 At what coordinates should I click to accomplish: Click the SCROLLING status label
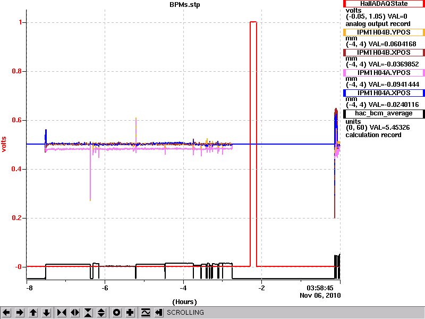pos(185,313)
